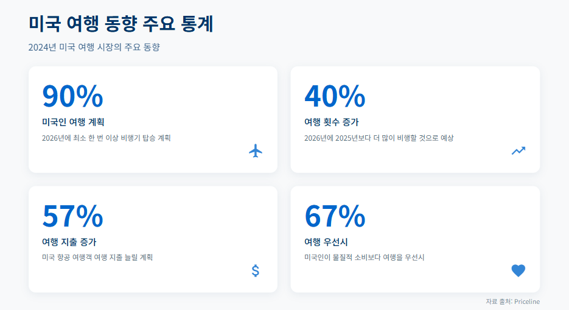The height and width of the screenshot is (310, 569).
Task: Click the blue heart icon
Action: coord(518,270)
